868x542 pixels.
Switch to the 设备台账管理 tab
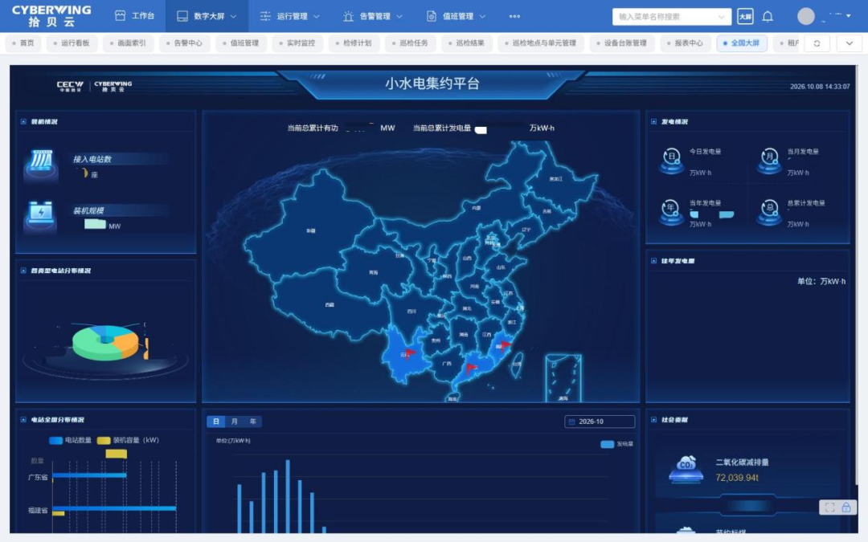point(621,43)
